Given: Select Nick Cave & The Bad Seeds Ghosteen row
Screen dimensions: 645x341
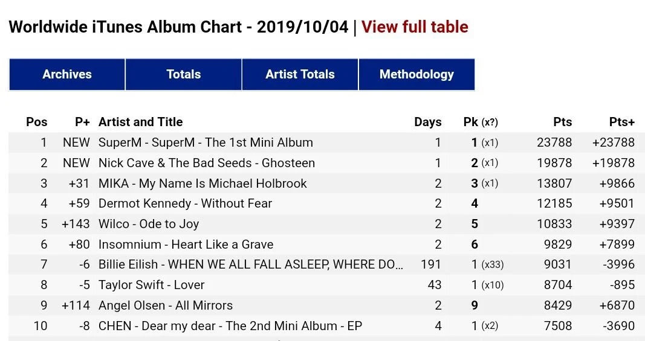Looking at the screenshot, I should [206, 163].
